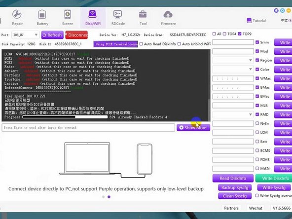The height and width of the screenshot is (219, 292).
Task: Open the Partners link in status bar
Action: pyautogui.click(x=231, y=208)
